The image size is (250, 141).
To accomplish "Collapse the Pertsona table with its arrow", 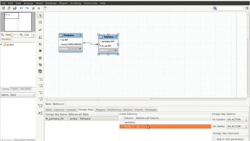I will pos(80,35).
